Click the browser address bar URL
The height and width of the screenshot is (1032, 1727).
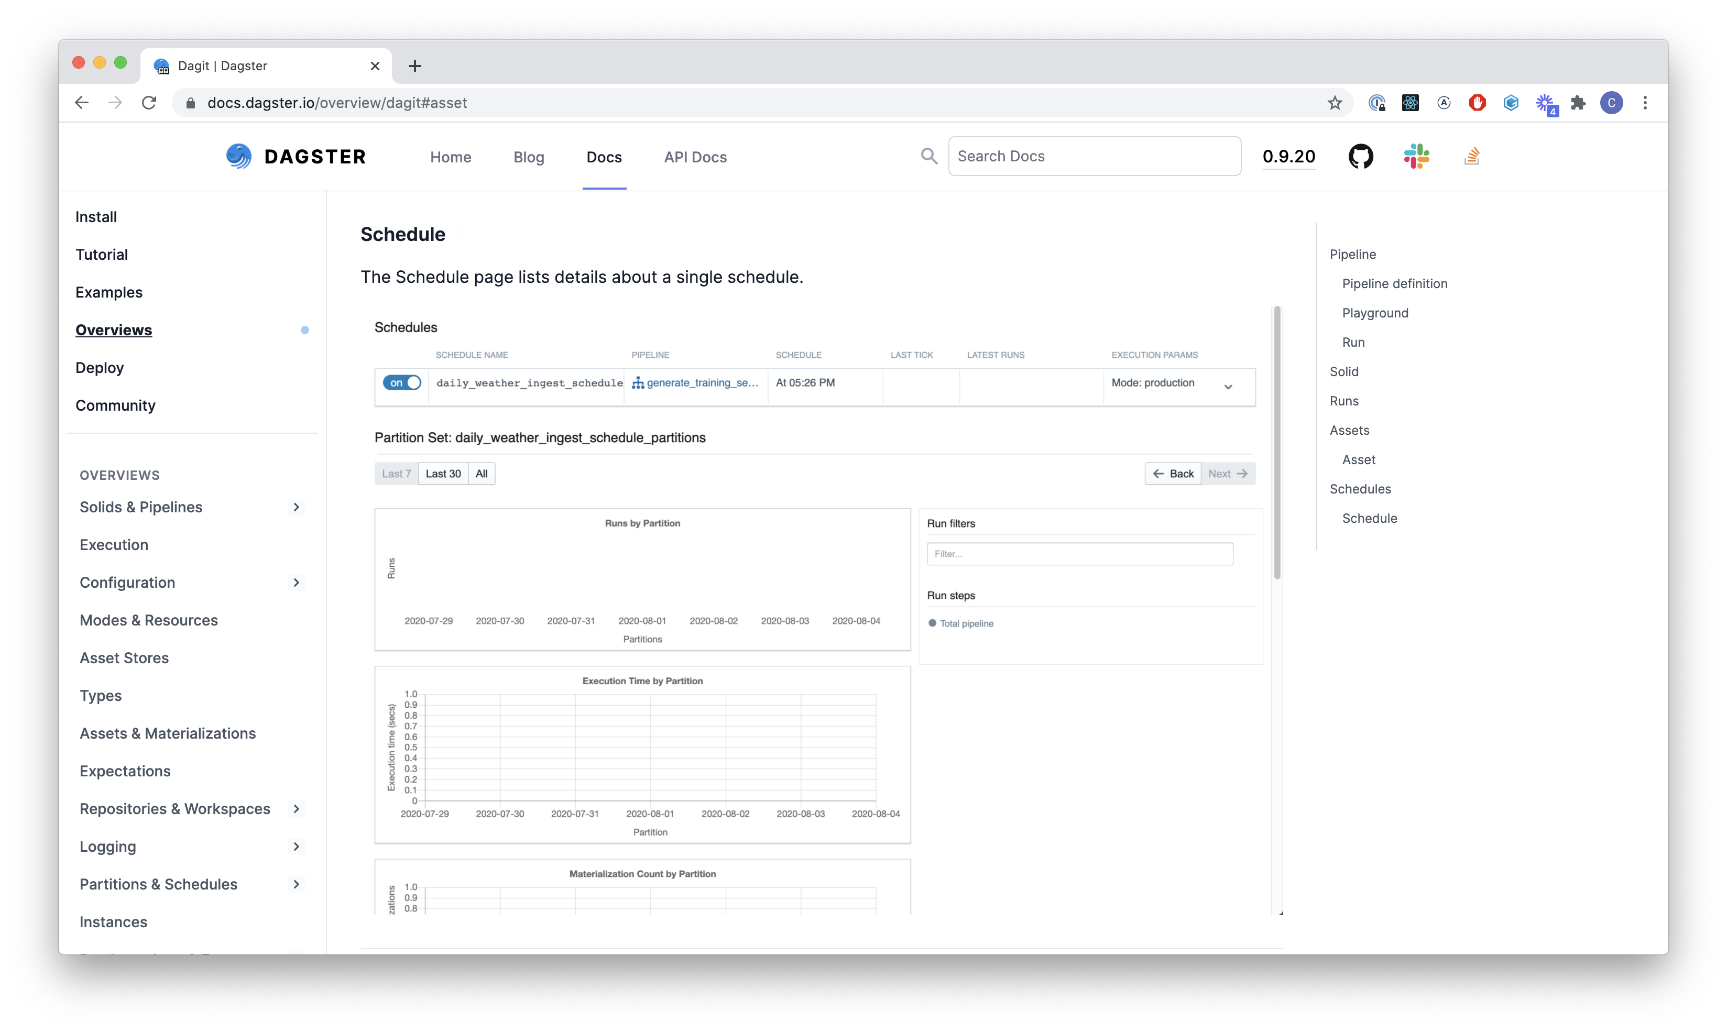coord(337,103)
